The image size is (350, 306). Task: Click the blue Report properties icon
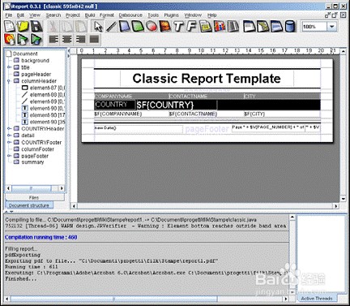tap(276, 27)
